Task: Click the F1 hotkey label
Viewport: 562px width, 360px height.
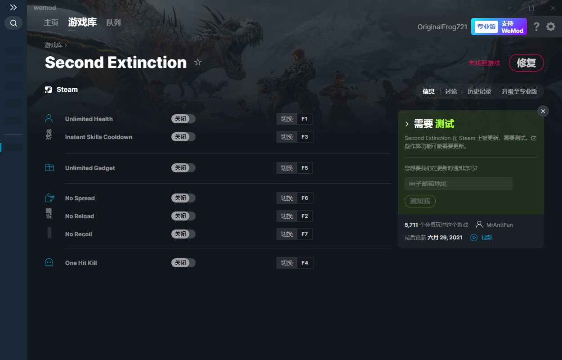Action: pos(305,119)
